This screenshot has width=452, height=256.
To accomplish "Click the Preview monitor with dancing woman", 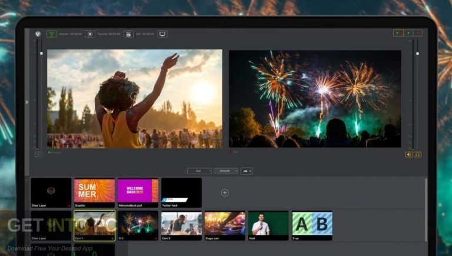I will click(x=135, y=99).
